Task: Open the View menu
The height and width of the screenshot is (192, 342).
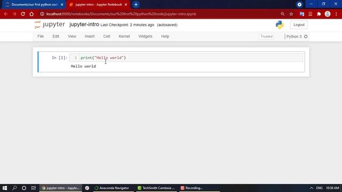Action: [x=72, y=36]
